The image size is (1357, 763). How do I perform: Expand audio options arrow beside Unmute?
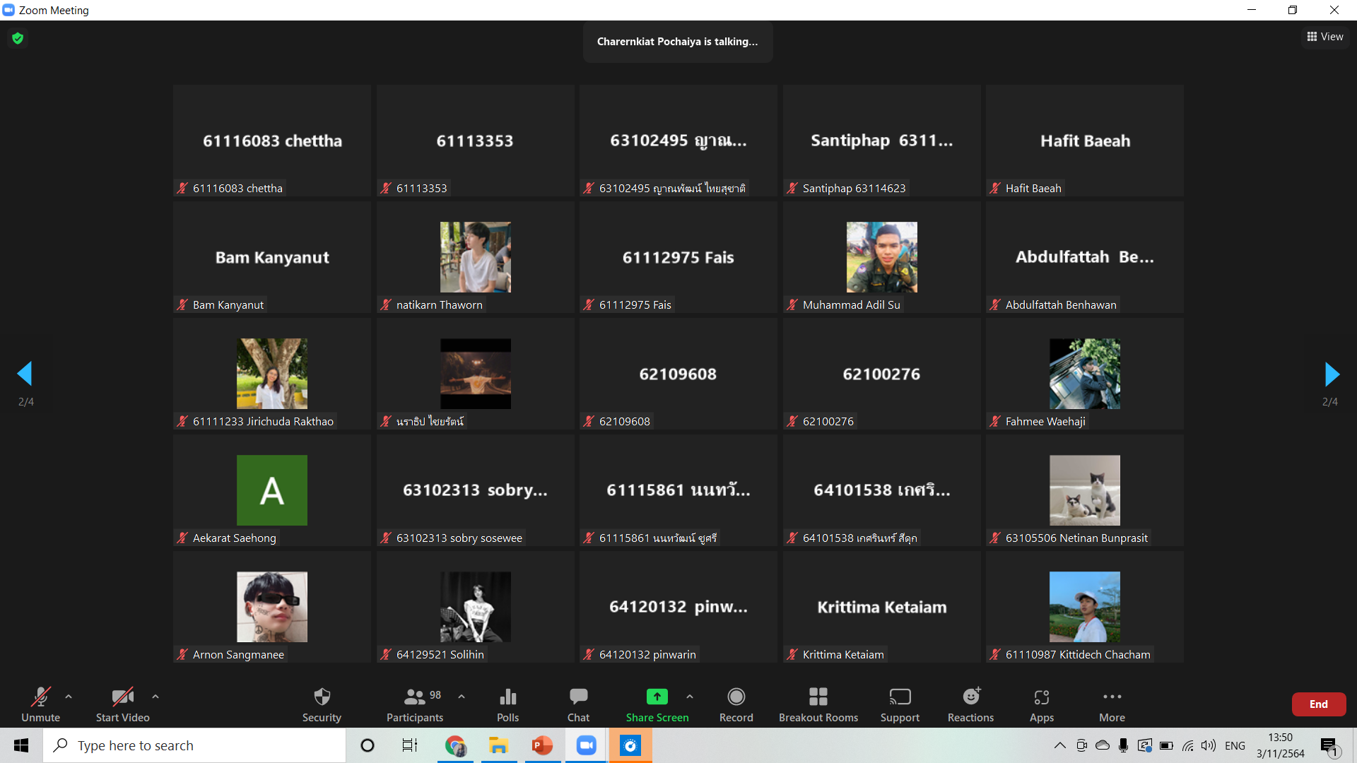(69, 697)
